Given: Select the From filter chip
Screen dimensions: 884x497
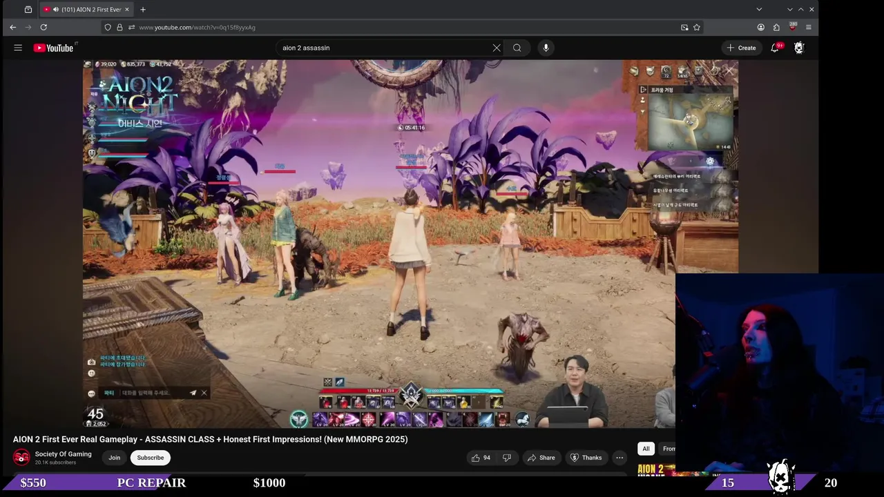Looking at the screenshot, I should (x=668, y=449).
